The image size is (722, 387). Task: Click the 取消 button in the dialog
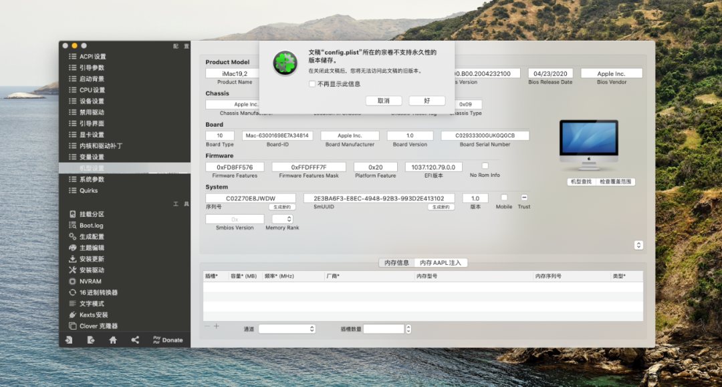pyautogui.click(x=384, y=101)
